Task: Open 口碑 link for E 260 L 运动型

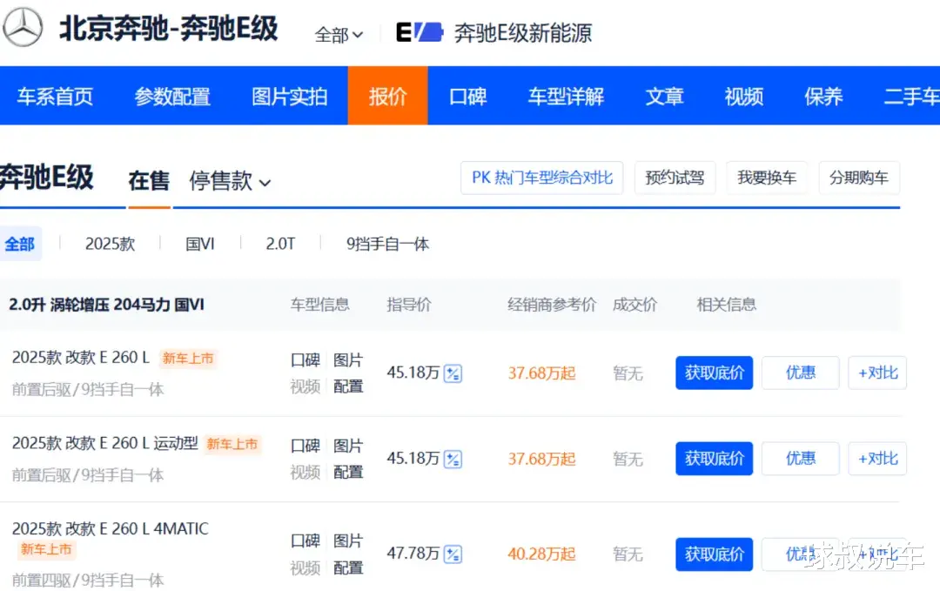Action: (305, 446)
